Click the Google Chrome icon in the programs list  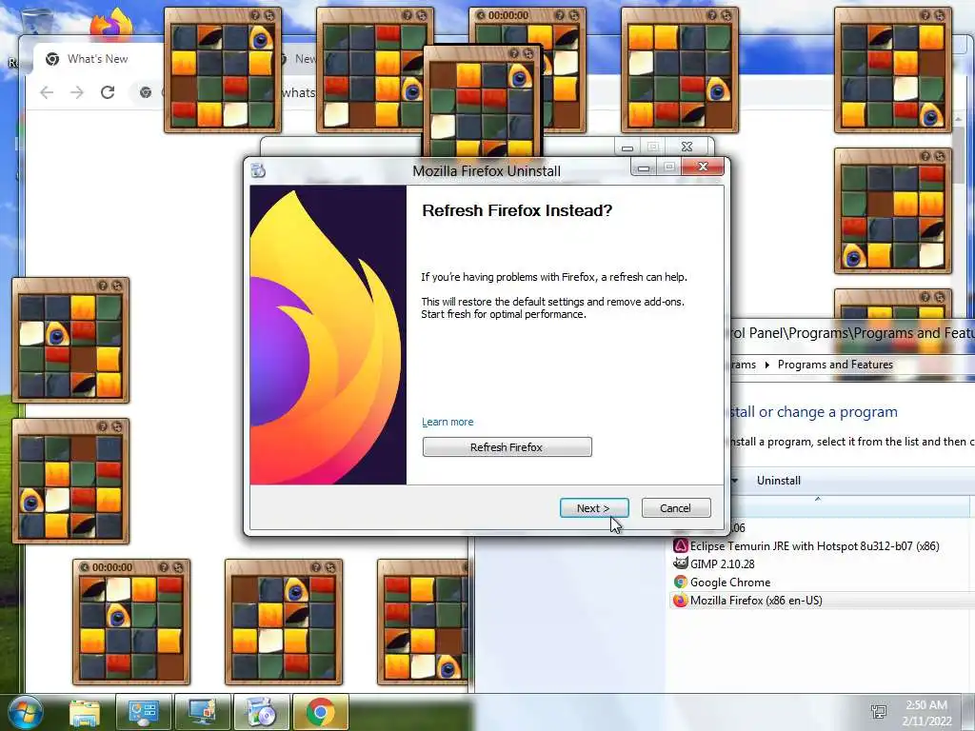(x=680, y=583)
